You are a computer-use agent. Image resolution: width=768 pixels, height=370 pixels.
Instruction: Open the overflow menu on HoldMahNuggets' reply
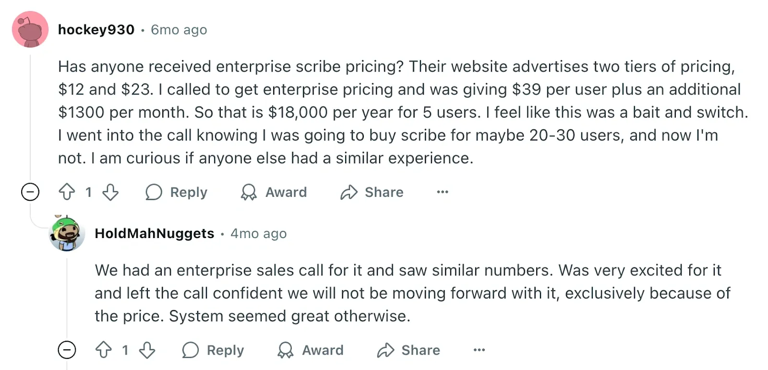pos(479,350)
